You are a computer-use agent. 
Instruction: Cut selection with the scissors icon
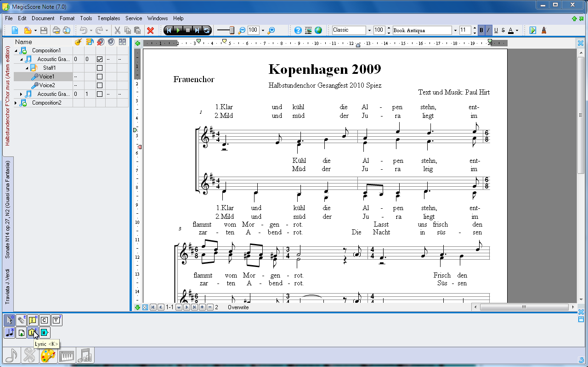117,30
